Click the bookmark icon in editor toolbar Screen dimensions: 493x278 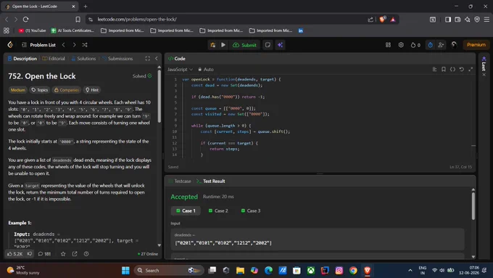click(444, 69)
